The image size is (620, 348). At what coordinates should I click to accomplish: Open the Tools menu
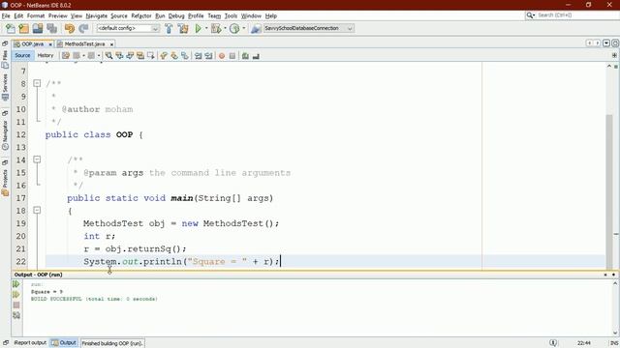231,15
